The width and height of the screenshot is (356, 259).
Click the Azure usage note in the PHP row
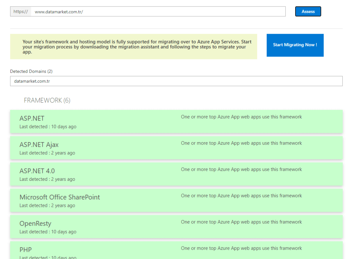[x=241, y=248]
